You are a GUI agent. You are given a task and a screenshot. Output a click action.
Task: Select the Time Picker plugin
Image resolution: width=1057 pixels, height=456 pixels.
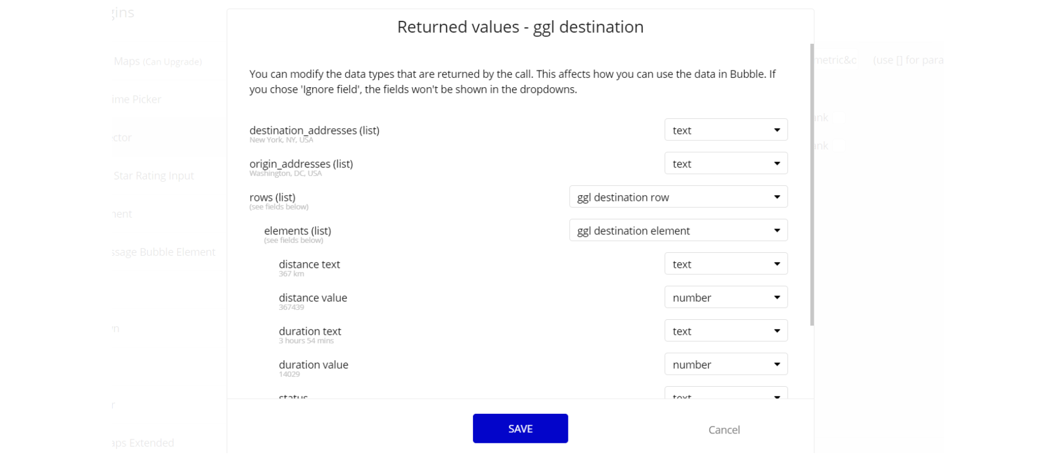[x=136, y=99]
